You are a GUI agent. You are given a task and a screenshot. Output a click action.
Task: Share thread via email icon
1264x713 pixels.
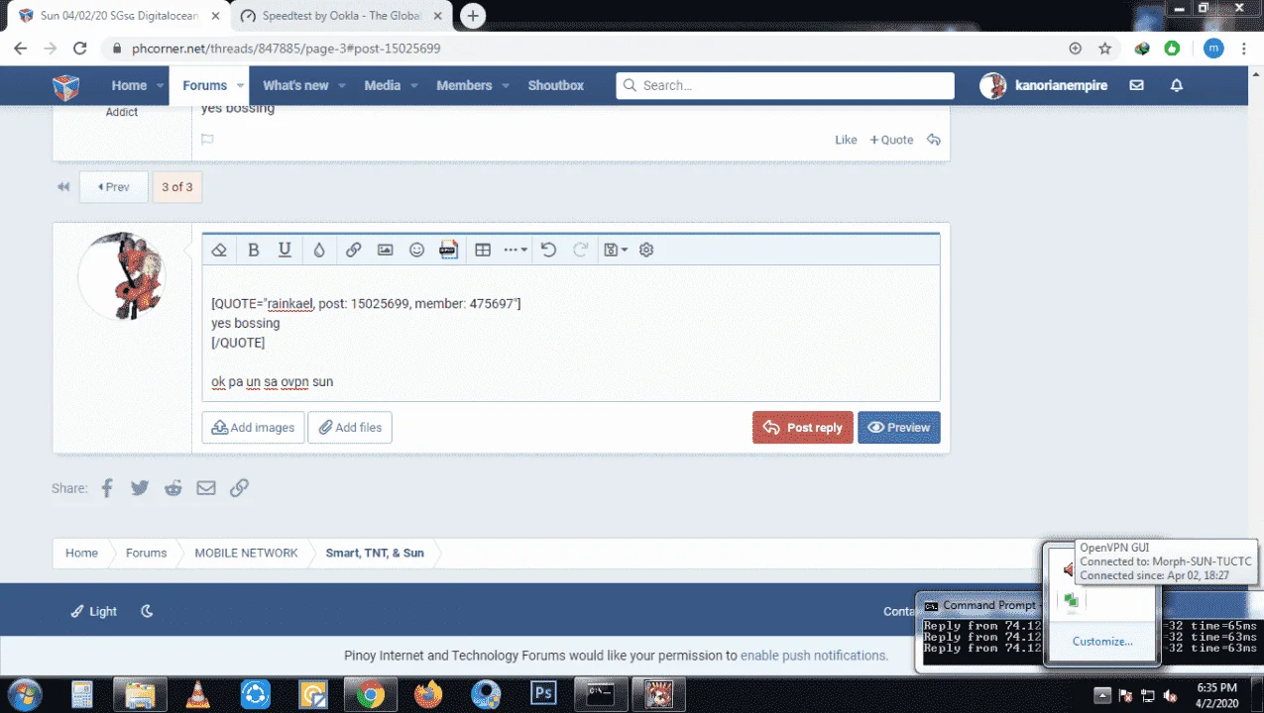coord(206,487)
